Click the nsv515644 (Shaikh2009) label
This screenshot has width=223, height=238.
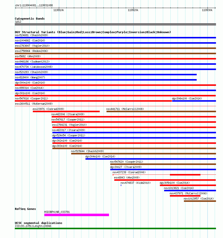[87, 151]
